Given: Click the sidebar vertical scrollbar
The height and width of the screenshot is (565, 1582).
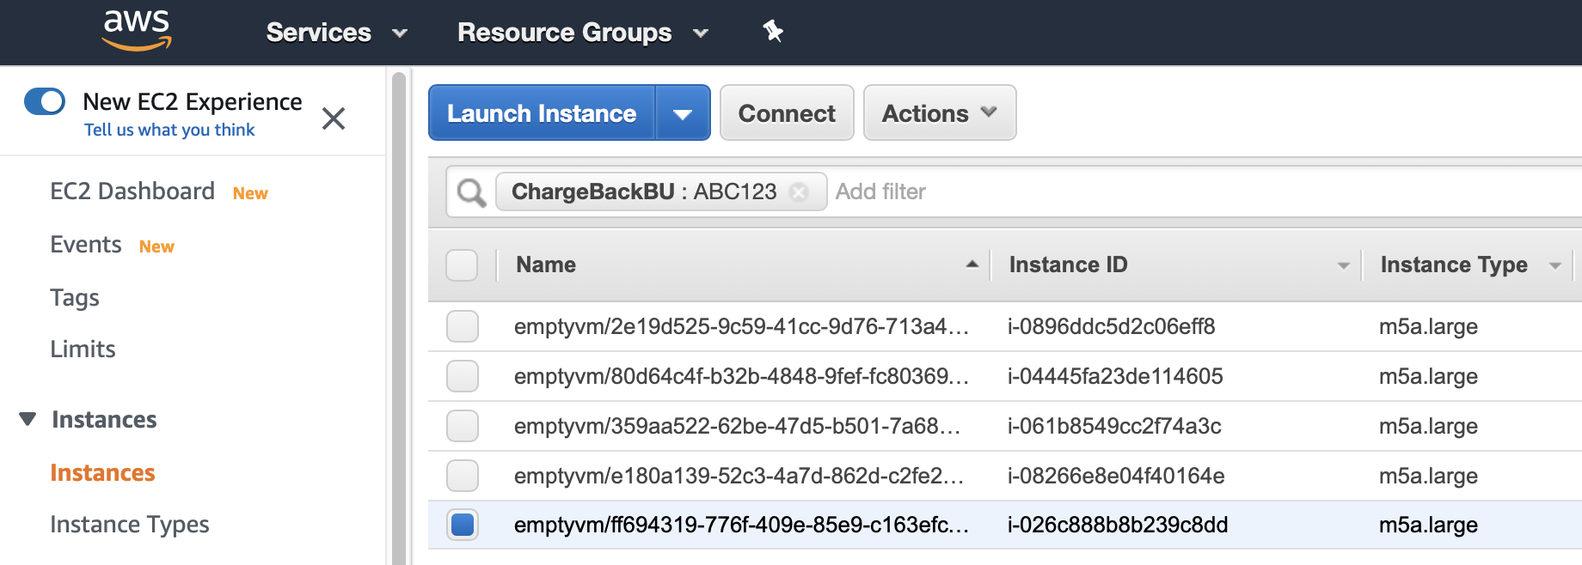Looking at the screenshot, I should coord(399,318).
